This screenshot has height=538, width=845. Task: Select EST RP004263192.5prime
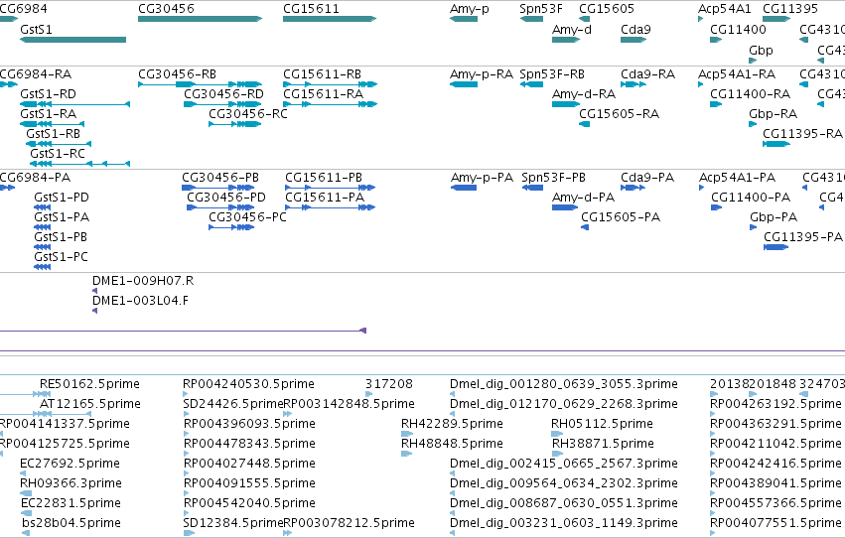[775, 404]
